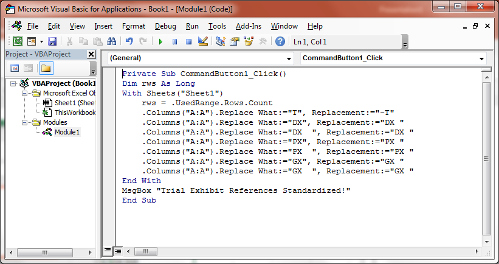Click Project pane horizontal scrollbar left arrow

coord(11,252)
